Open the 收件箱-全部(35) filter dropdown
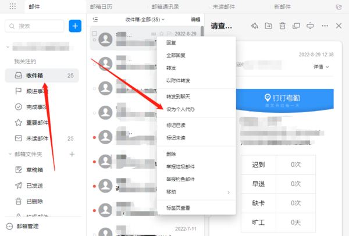The width and height of the screenshot is (349, 236). (145, 20)
